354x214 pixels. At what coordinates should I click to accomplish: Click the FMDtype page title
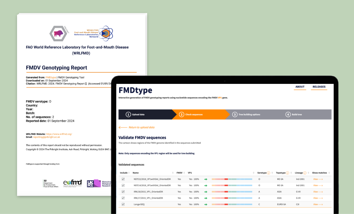[135, 90]
